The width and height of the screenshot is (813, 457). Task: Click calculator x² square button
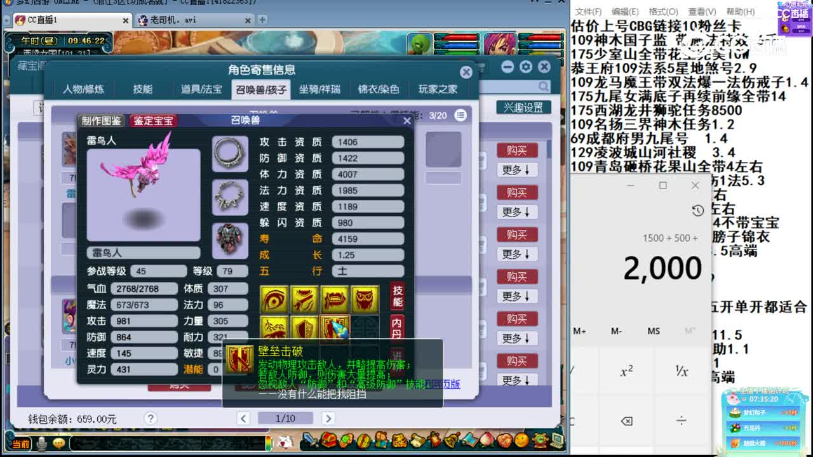(x=626, y=371)
